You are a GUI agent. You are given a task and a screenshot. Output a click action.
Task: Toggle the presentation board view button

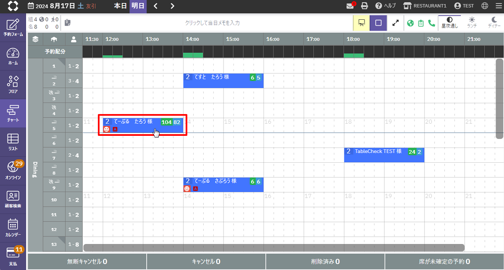(x=361, y=23)
